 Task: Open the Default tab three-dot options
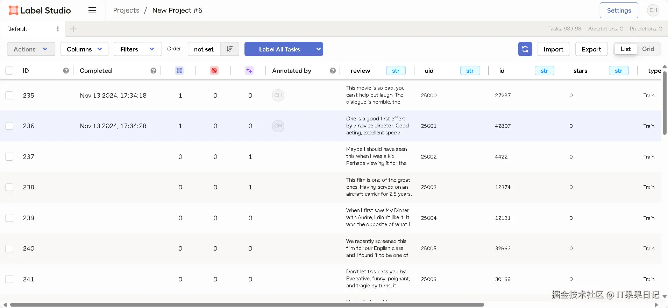pos(58,29)
